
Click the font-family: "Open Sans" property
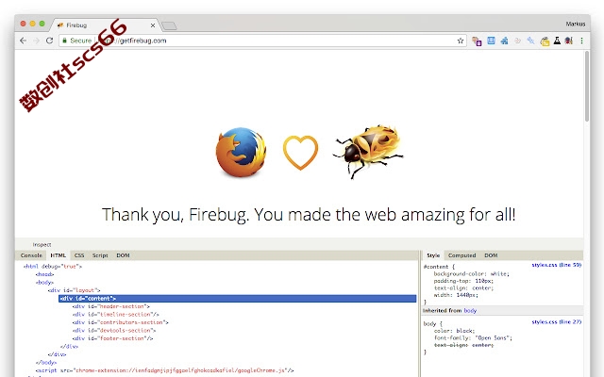click(x=473, y=337)
